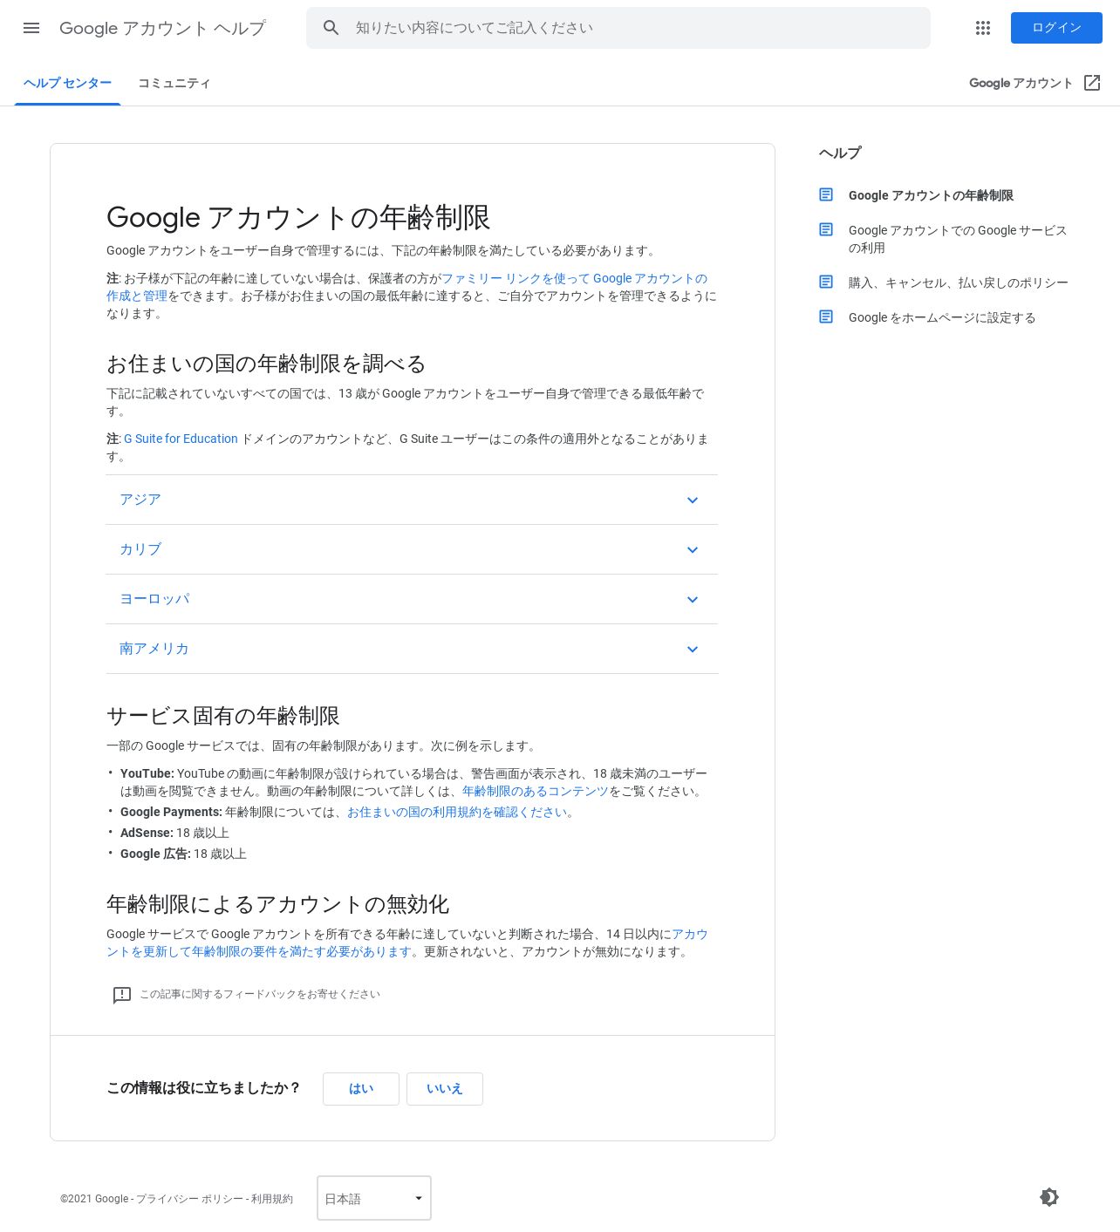Click the feedback speech bubble icon
This screenshot has width=1120, height=1232.
coord(122,995)
